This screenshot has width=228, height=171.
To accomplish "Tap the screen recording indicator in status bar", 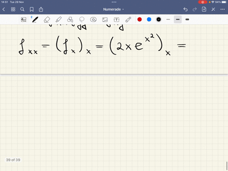I will click(203, 2).
